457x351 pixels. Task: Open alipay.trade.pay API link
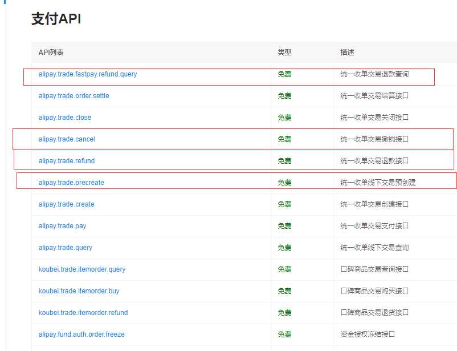62,226
